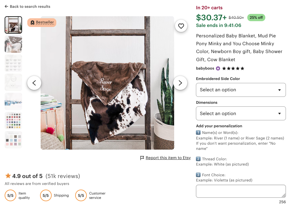Open the Embroidered Side Color dropdown
This screenshot has width=292, height=207.
coord(241,90)
